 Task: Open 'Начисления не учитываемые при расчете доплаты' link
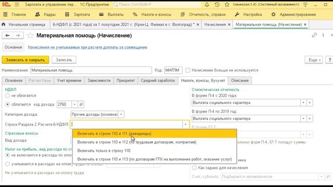tap(87, 47)
